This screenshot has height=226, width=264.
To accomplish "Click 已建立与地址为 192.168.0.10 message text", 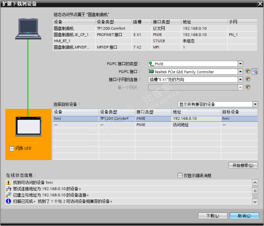I will click(x=51, y=195).
